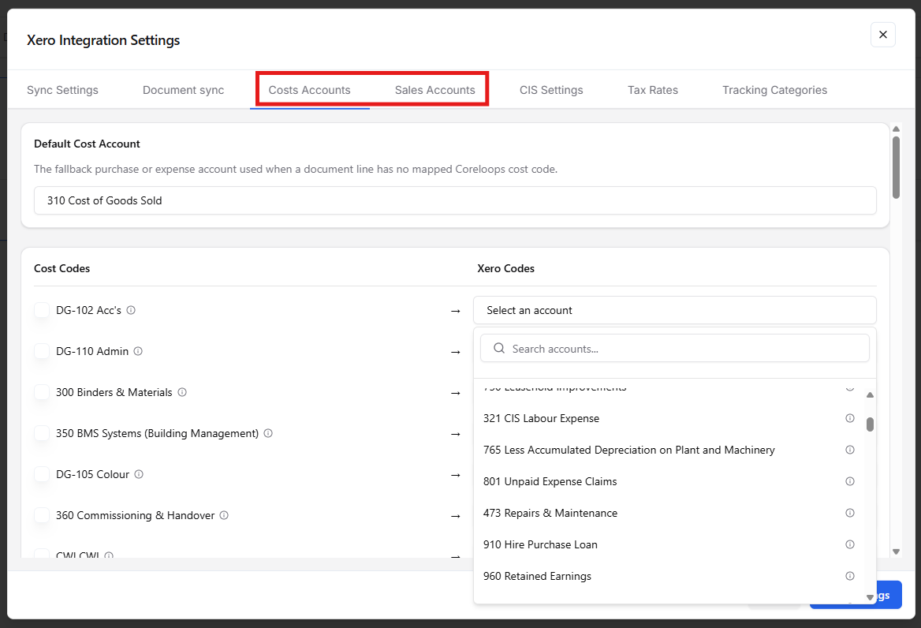The width and height of the screenshot is (921, 628).
Task: Click info icon beside DG-110 Admin
Action: [138, 351]
